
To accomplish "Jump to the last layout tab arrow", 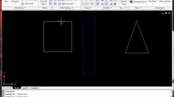I will pos(11,88).
